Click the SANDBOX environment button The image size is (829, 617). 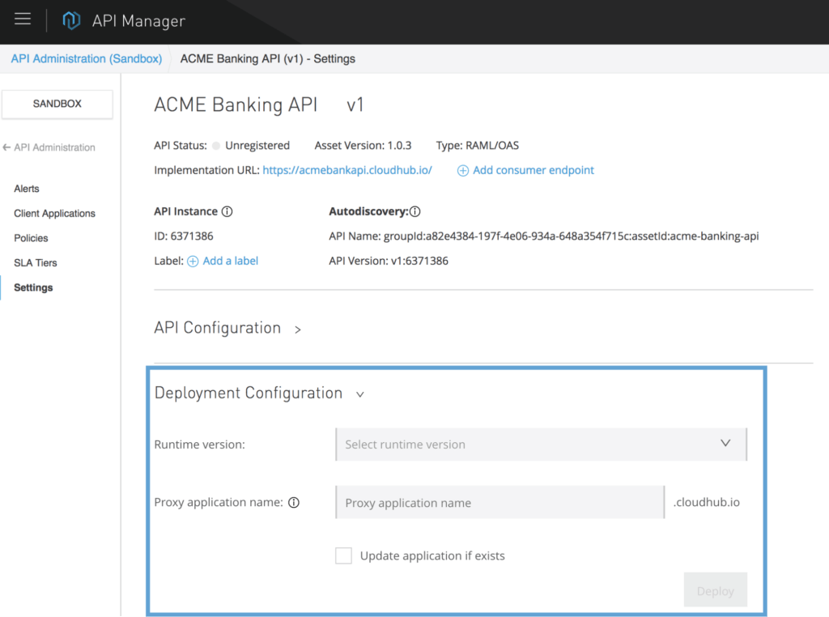pos(57,104)
